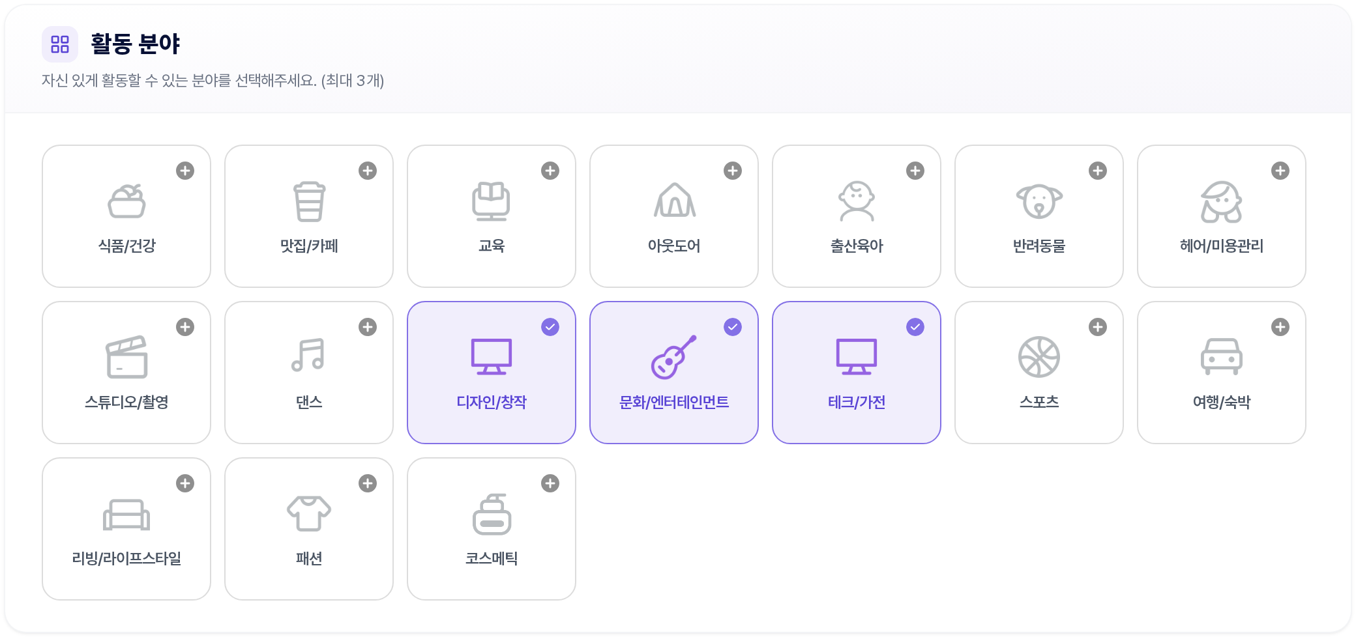1356x637 pixels.
Task: Choose the 교육 book icon
Action: pos(492,201)
